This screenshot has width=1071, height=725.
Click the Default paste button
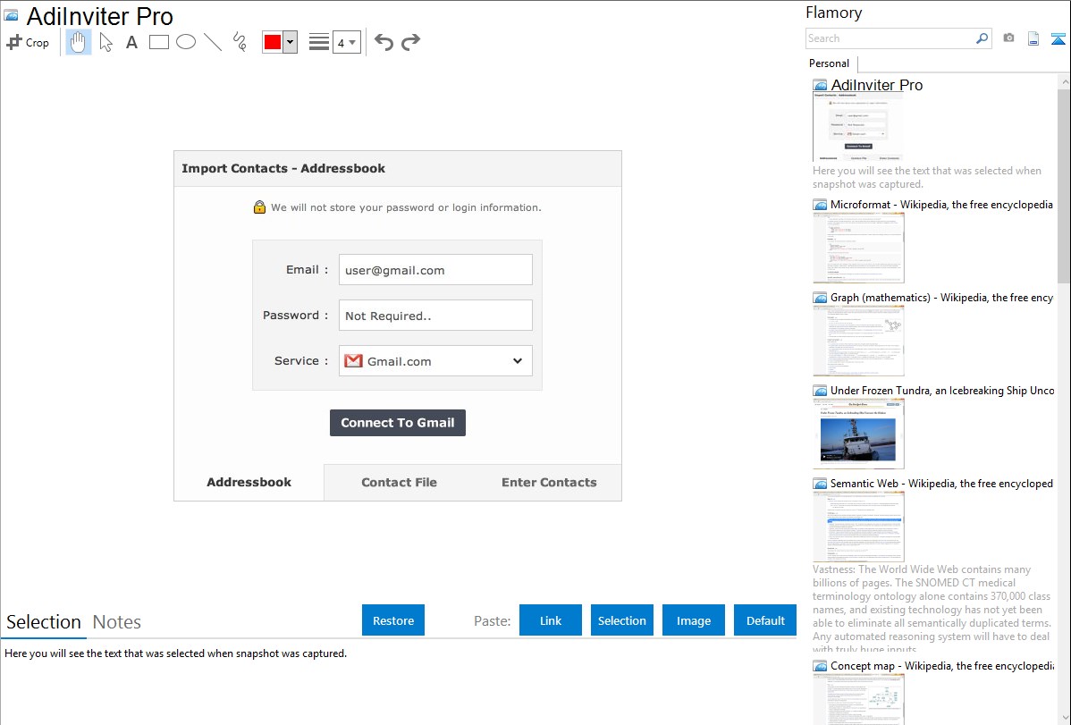coord(765,620)
